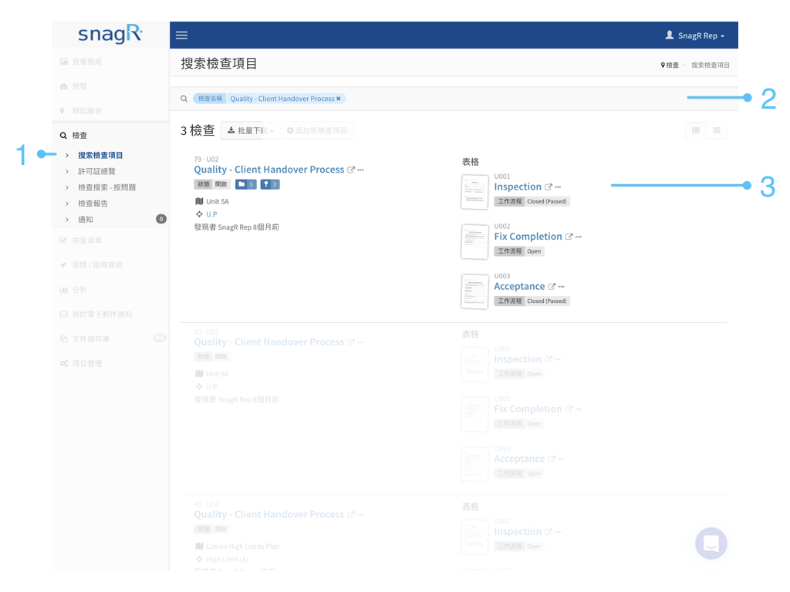Open more options for U003 Acceptance
Screen dimensions: 790x592
(x=562, y=287)
